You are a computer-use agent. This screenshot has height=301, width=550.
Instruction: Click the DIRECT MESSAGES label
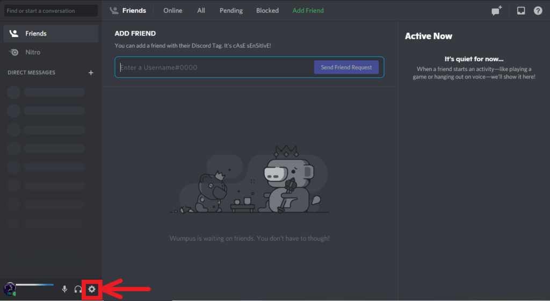pyautogui.click(x=32, y=73)
